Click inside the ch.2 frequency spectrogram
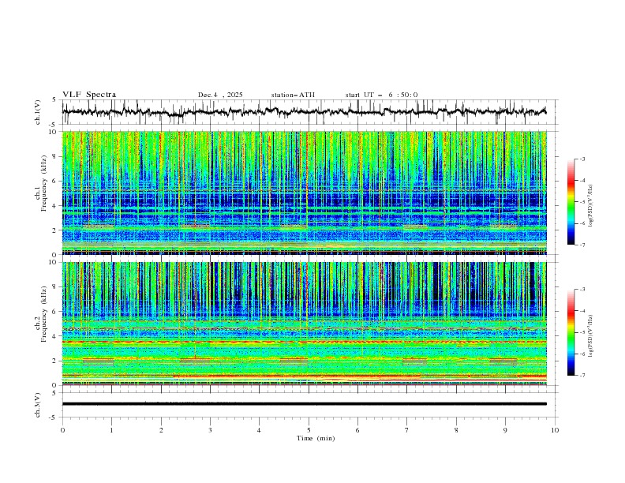This screenshot has width=625, height=483. coord(308,324)
